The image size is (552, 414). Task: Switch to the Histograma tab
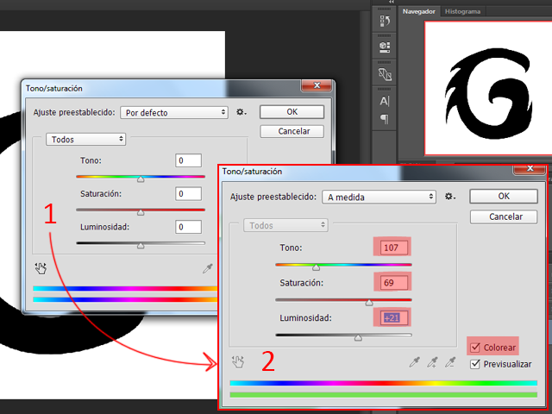click(462, 11)
